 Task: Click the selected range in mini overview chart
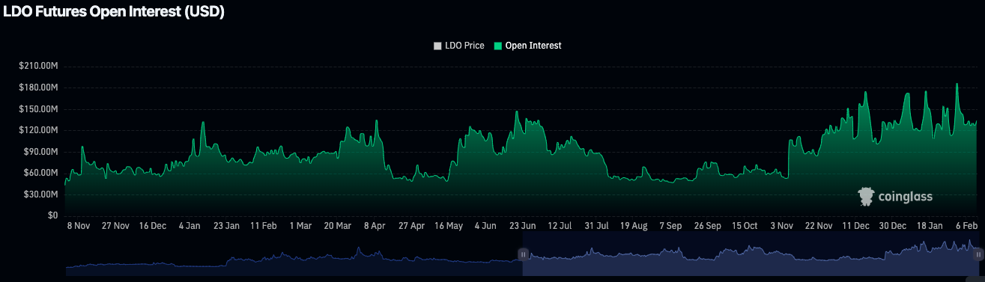[x=751, y=254]
